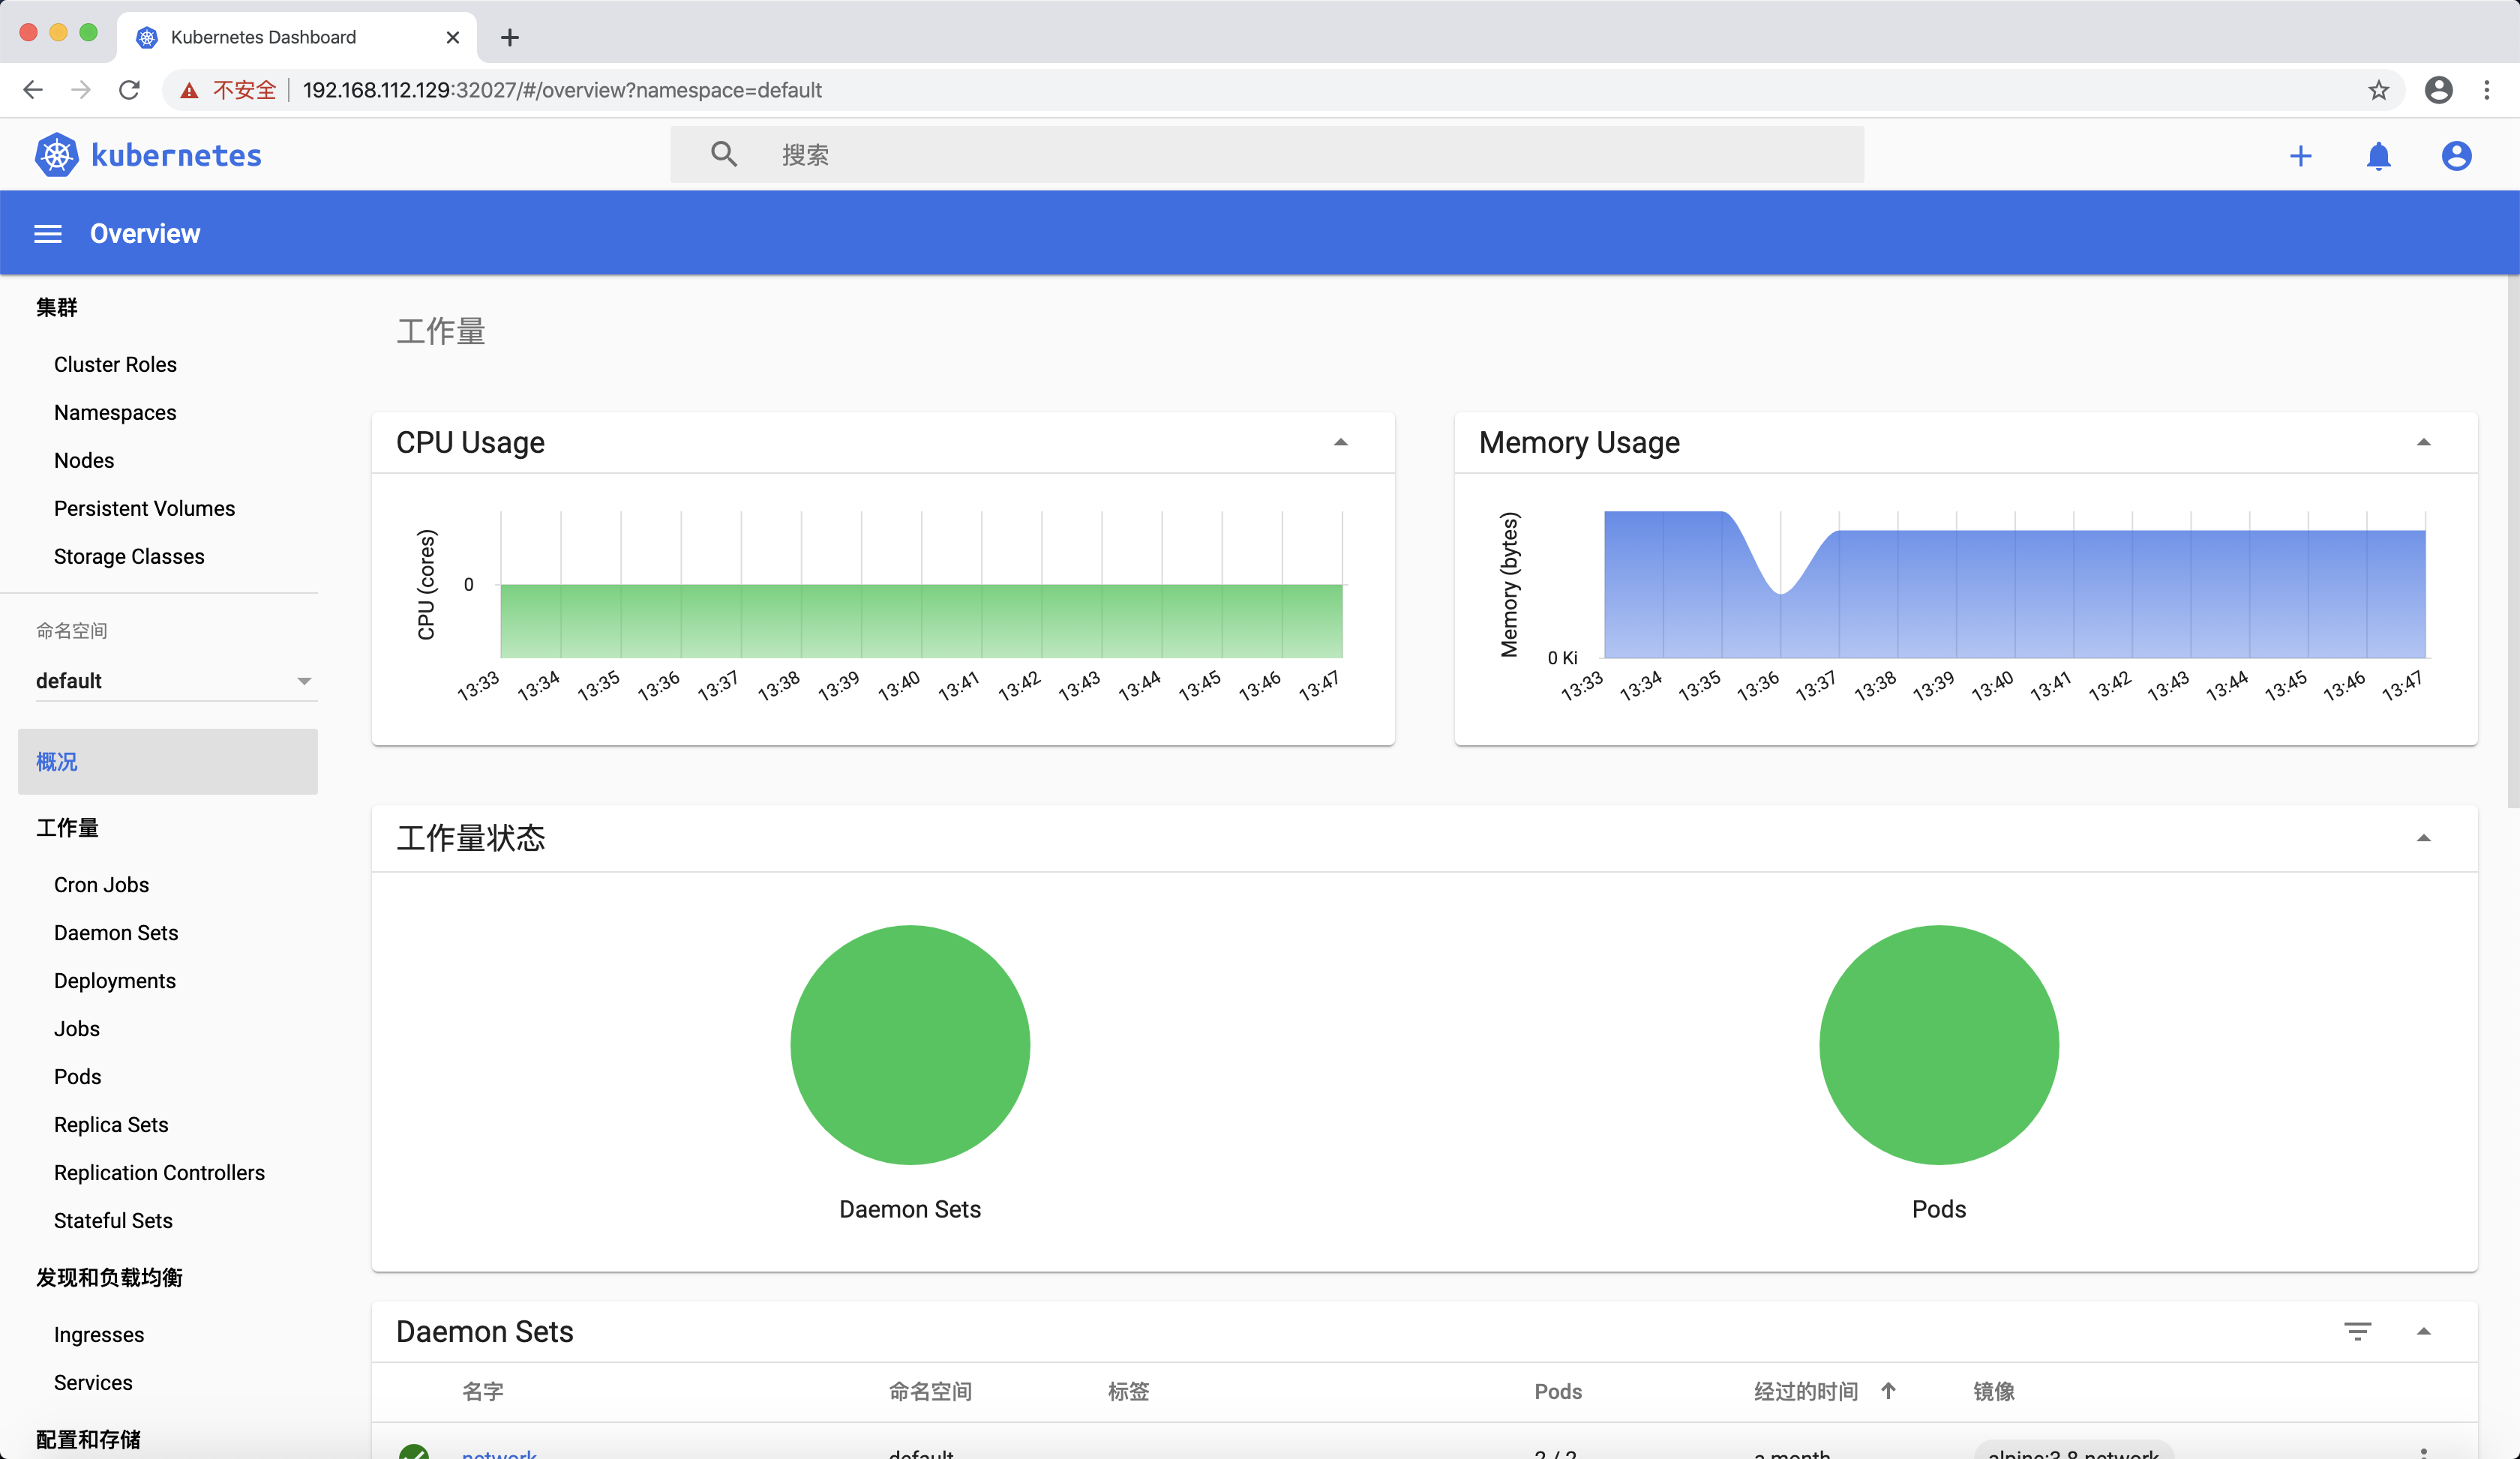Collapse the Memory Usage card
2520x1459 pixels.
(2424, 442)
